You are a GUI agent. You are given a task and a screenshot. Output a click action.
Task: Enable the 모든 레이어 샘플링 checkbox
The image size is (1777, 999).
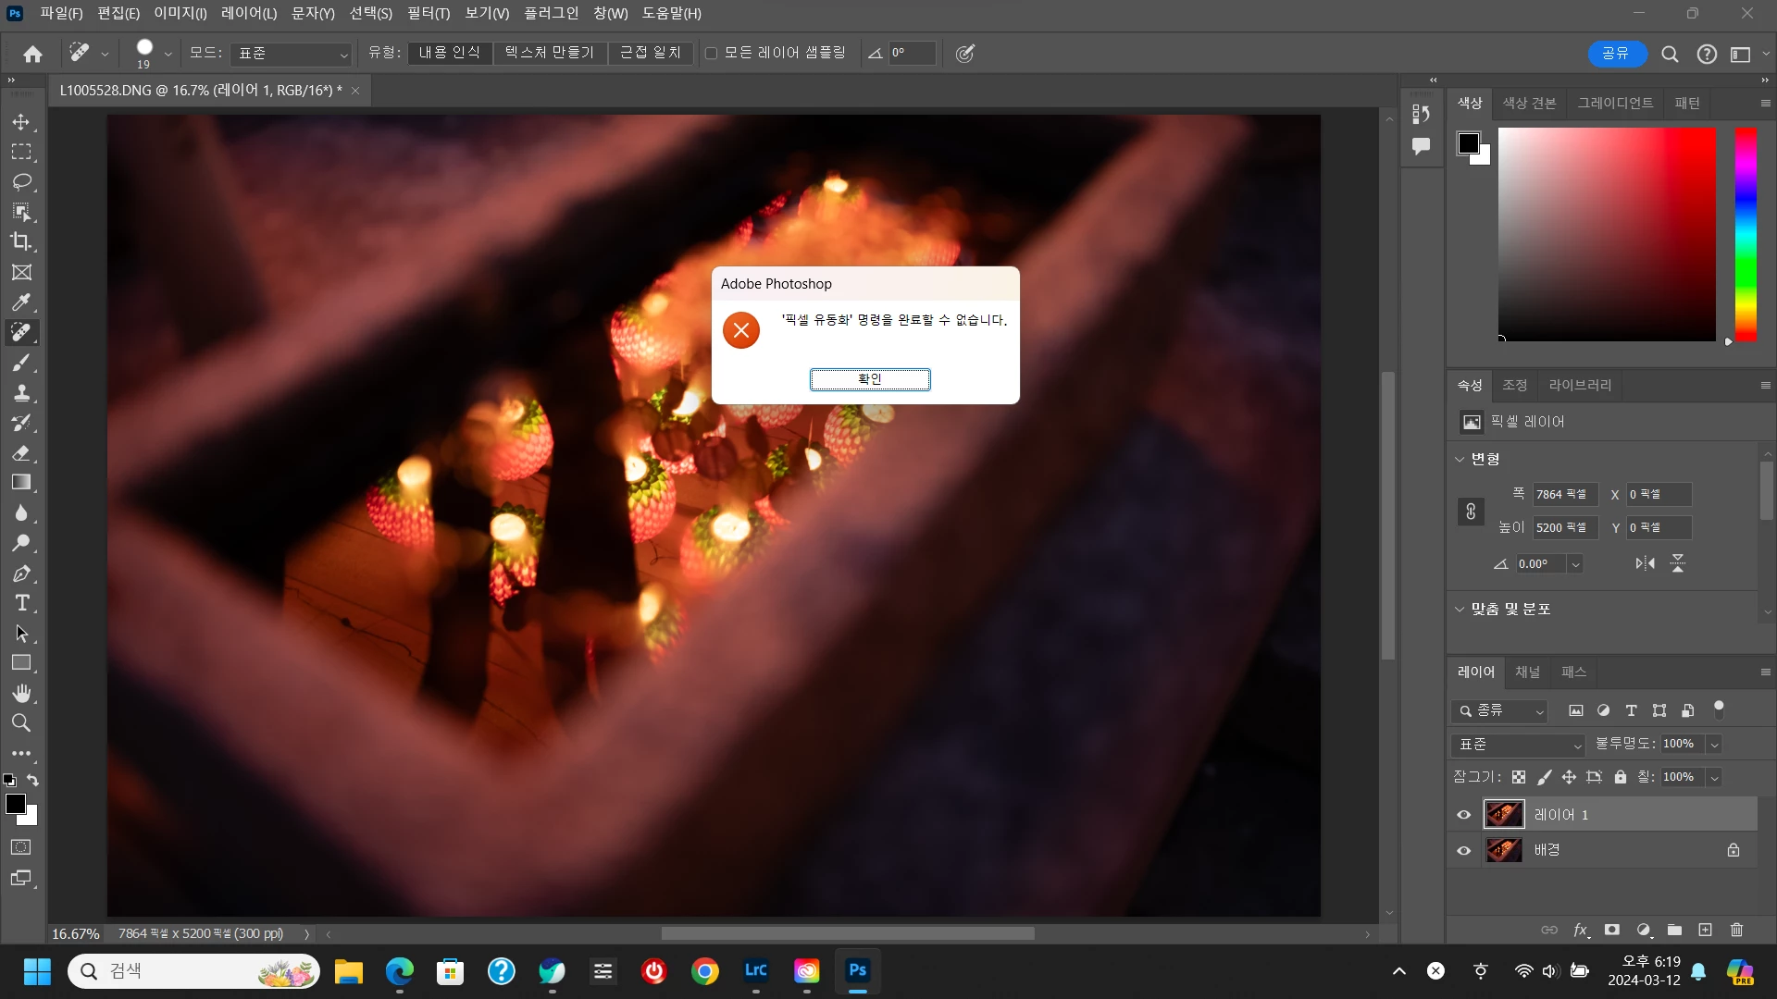(711, 54)
